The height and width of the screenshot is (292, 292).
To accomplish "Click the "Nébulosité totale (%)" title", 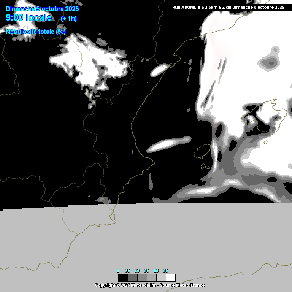I will click(x=36, y=32).
